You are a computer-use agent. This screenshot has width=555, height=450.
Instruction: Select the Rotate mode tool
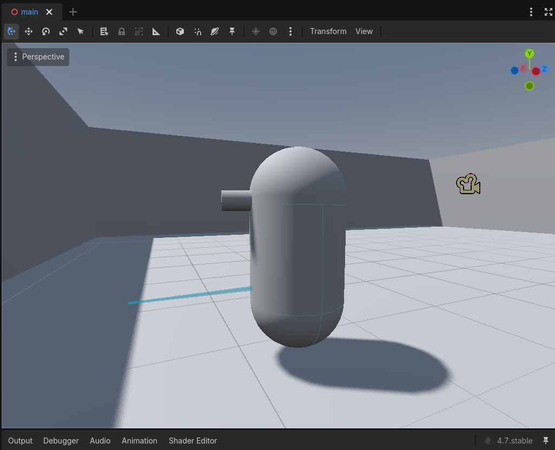[x=46, y=31]
